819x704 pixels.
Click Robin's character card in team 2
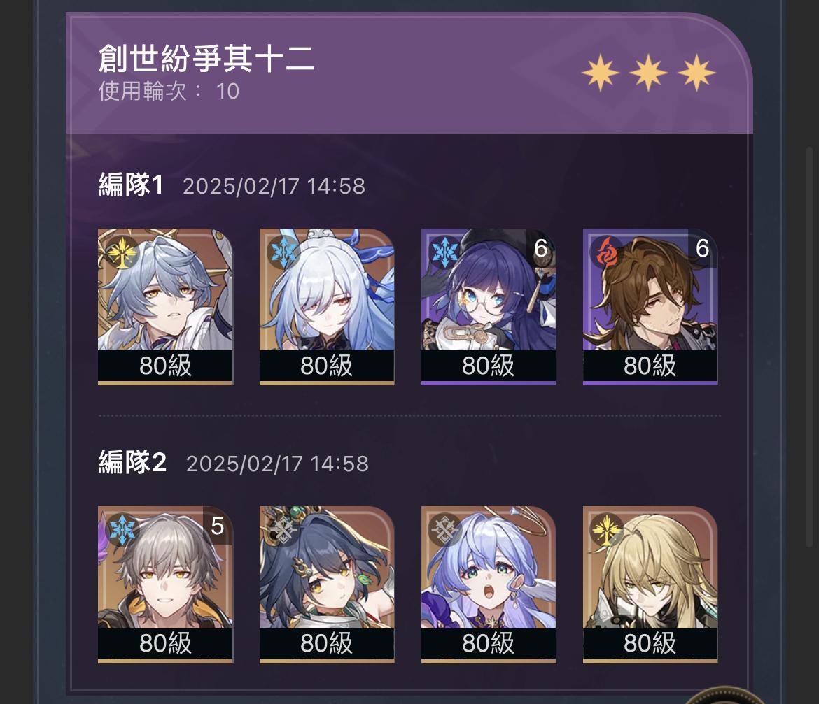[x=489, y=584]
